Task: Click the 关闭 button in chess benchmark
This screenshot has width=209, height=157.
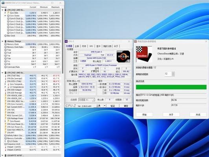Action: (198, 115)
